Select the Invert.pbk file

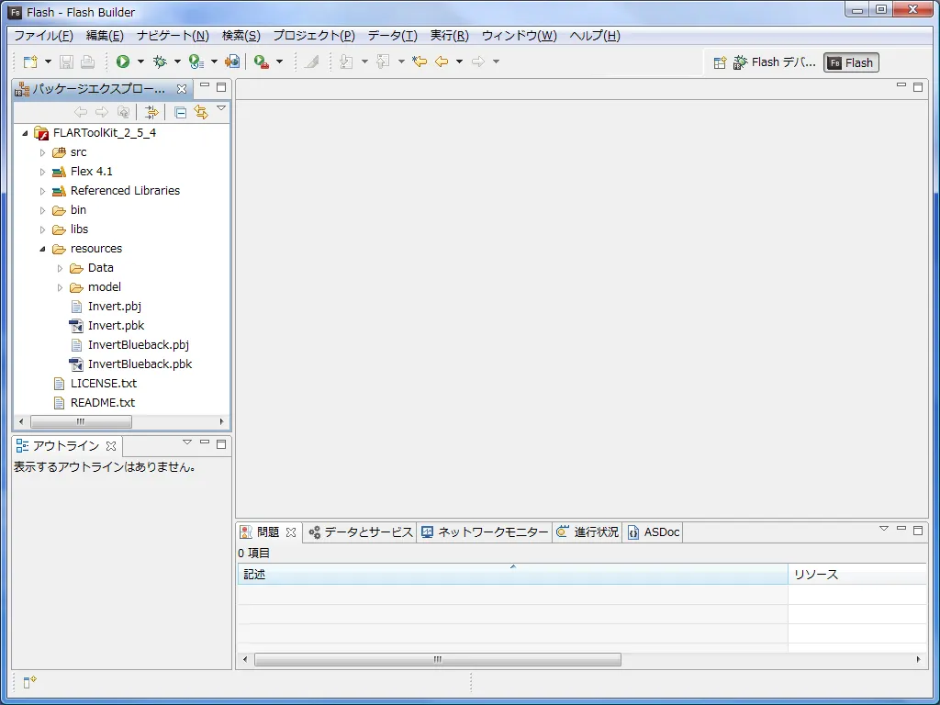click(117, 326)
